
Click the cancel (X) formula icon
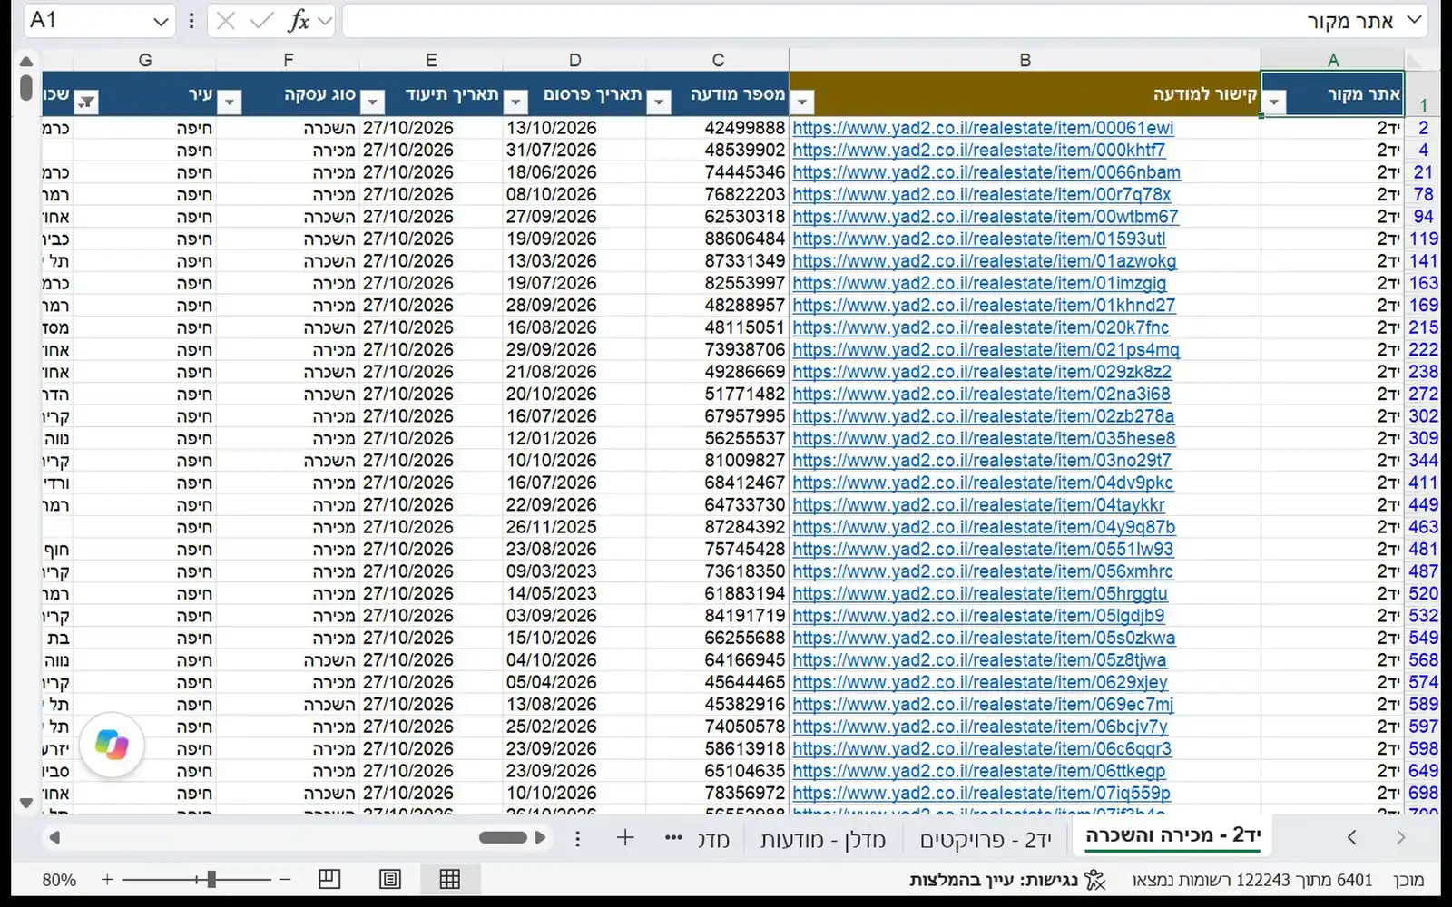pos(226,21)
